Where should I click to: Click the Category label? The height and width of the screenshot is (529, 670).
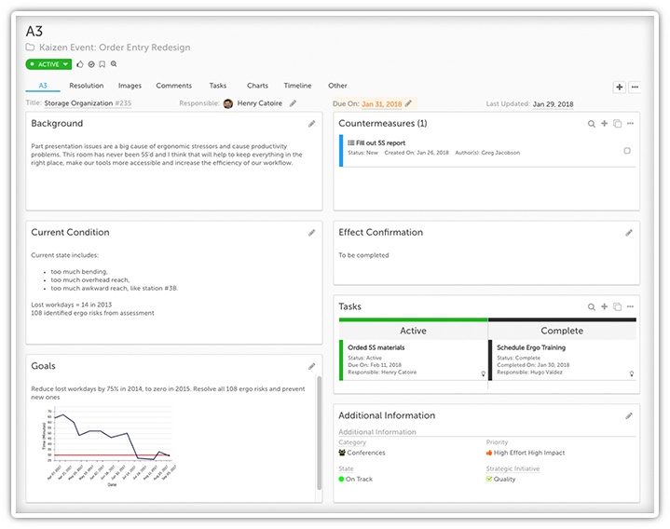352,442
